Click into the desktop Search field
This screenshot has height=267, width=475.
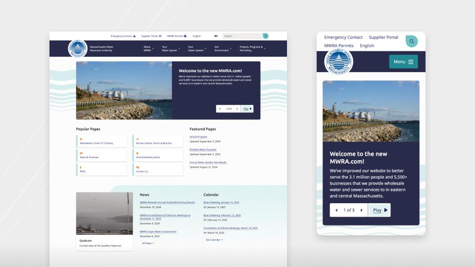click(x=242, y=36)
